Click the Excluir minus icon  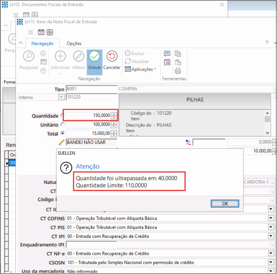127,53
